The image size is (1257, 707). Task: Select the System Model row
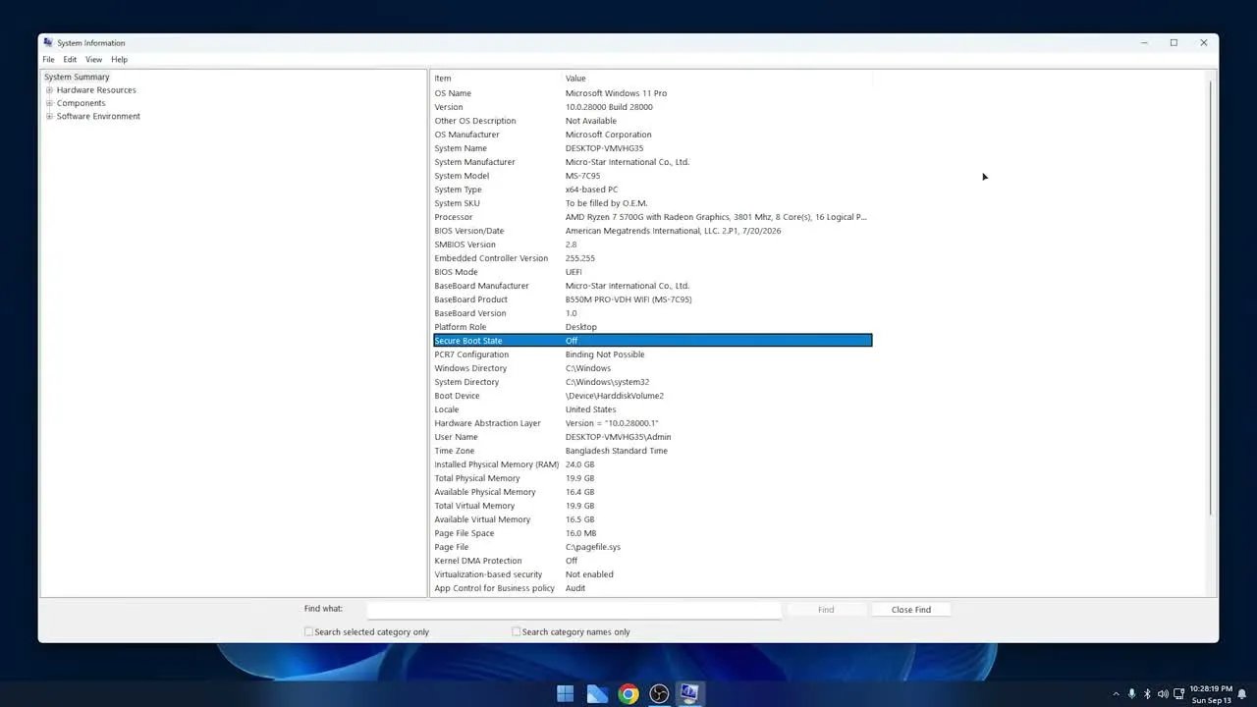pos(653,176)
